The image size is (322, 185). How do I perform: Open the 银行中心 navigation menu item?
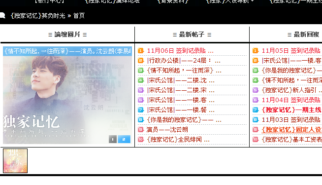pos(50,1)
